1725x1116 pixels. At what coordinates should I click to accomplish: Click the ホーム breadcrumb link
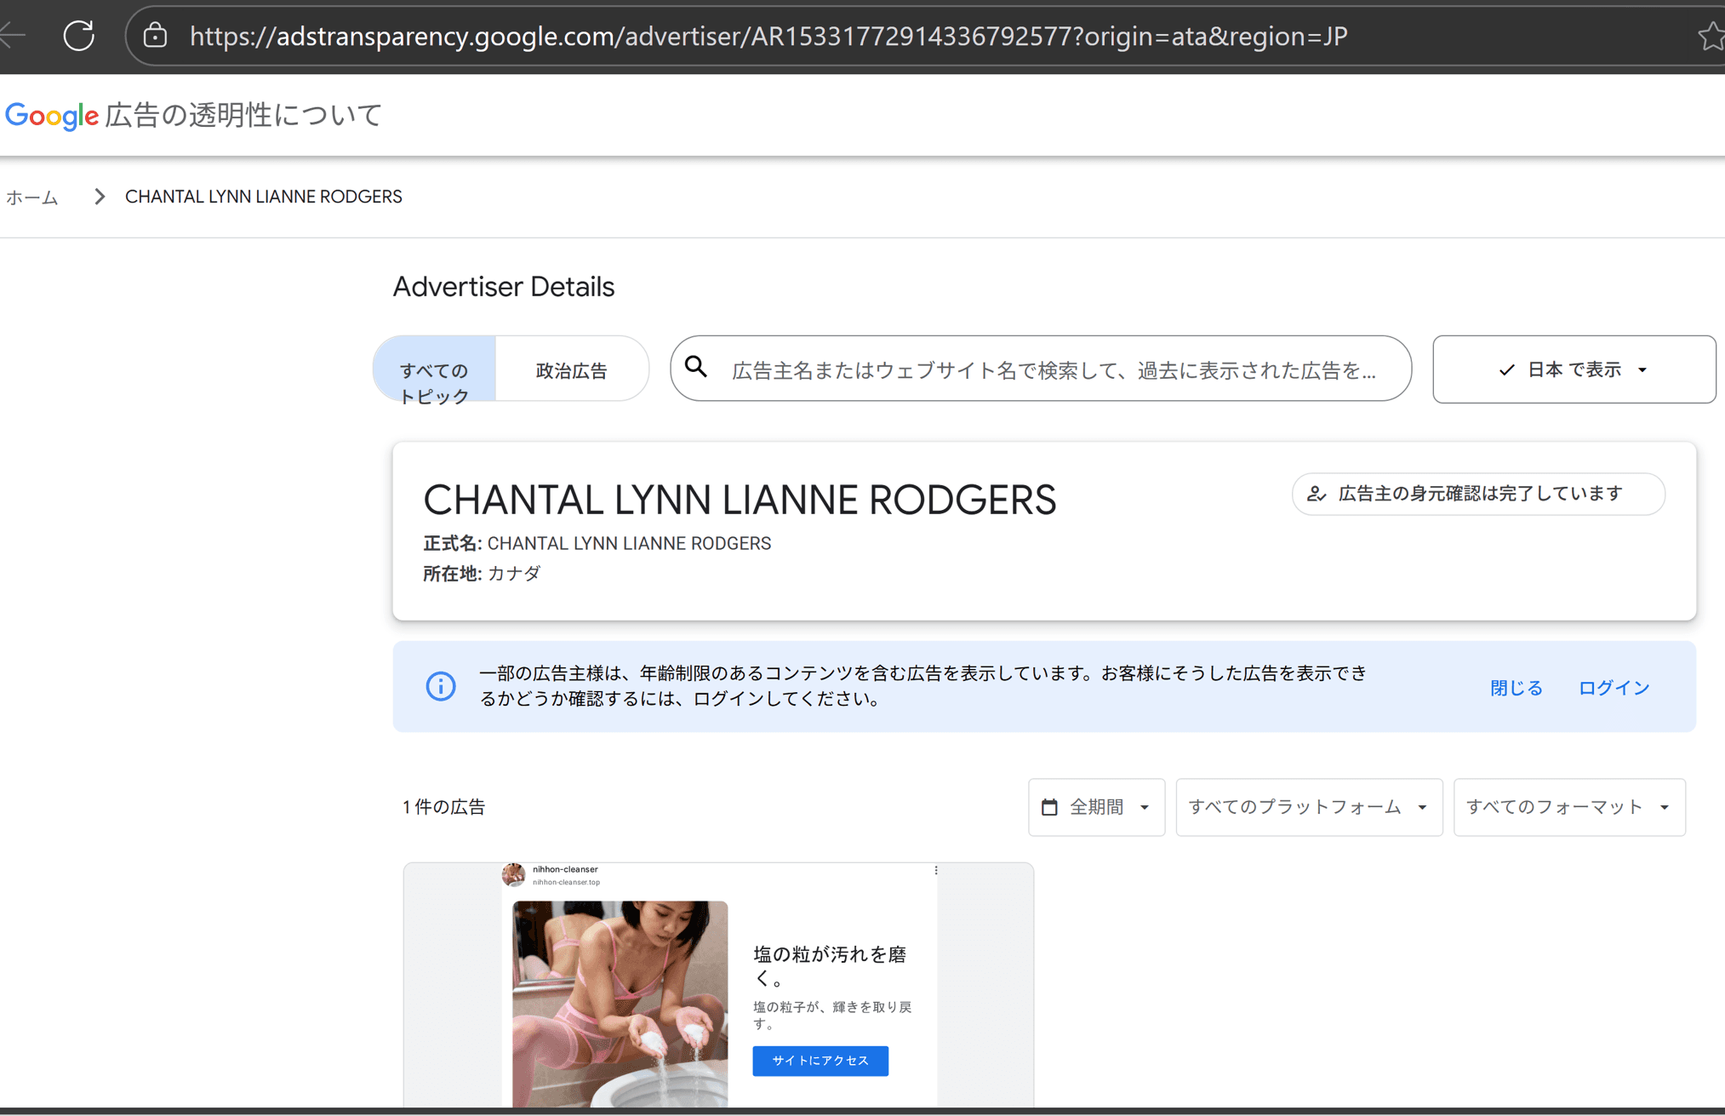pyautogui.click(x=32, y=197)
